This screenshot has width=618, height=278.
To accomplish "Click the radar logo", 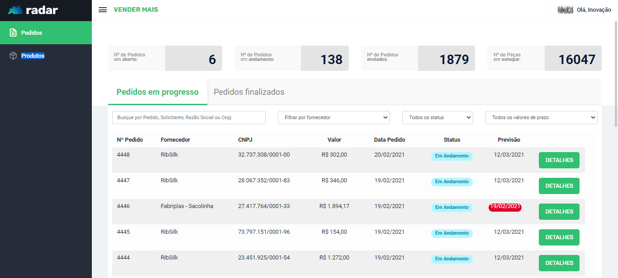I will 33,10.
